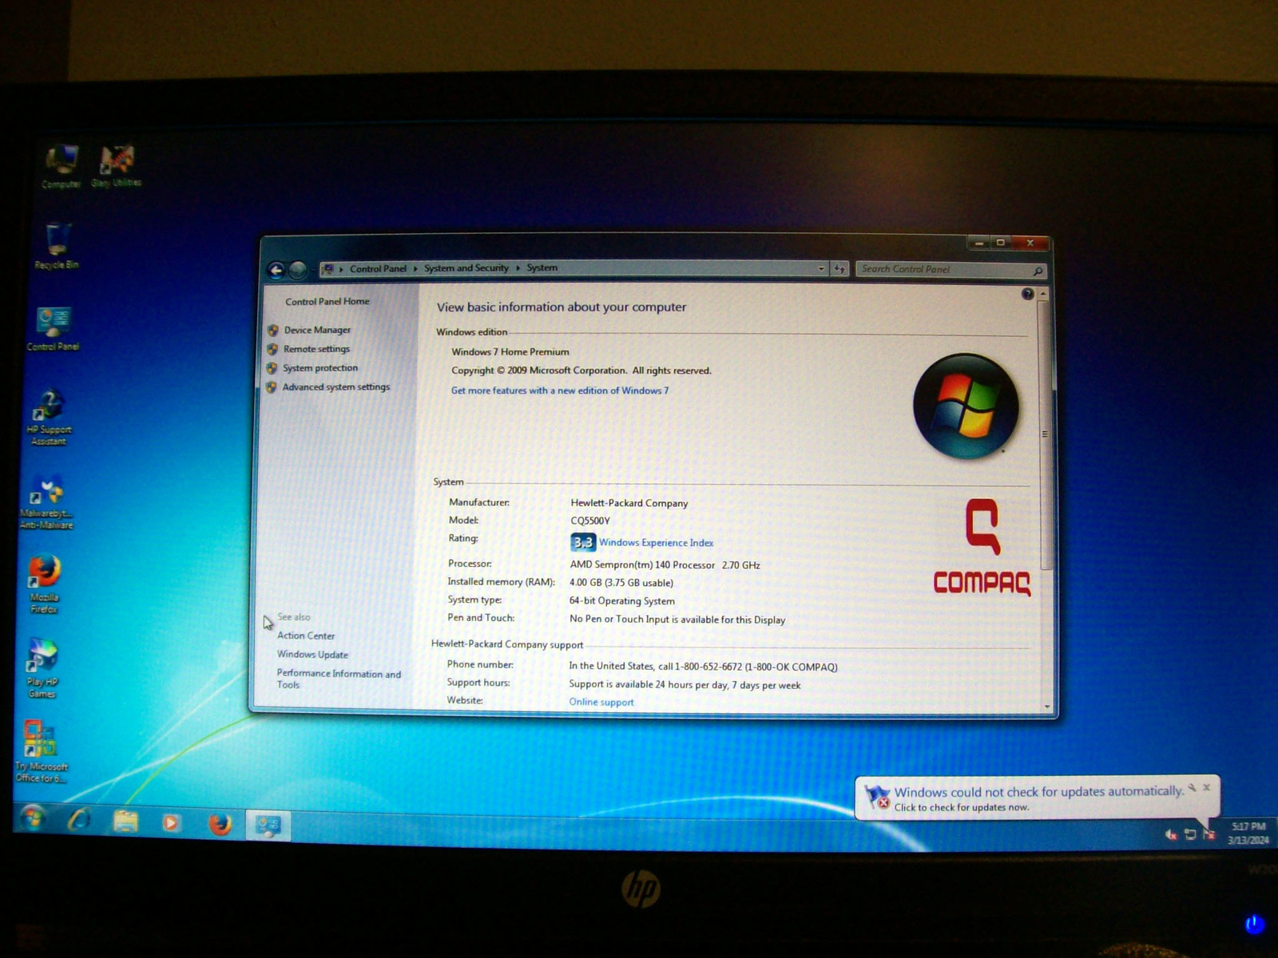Click the scrollbar down arrow

click(x=1047, y=707)
